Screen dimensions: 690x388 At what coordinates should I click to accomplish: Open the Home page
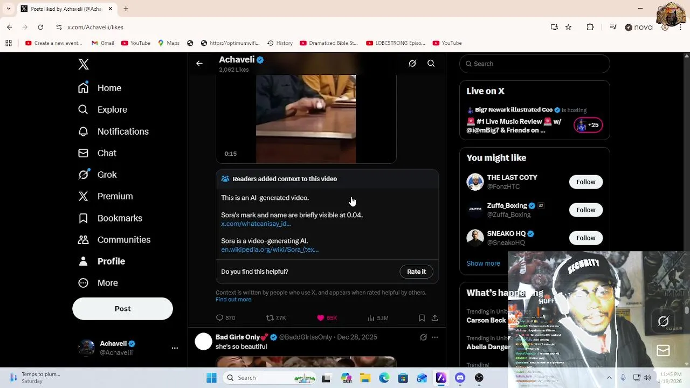point(100,88)
